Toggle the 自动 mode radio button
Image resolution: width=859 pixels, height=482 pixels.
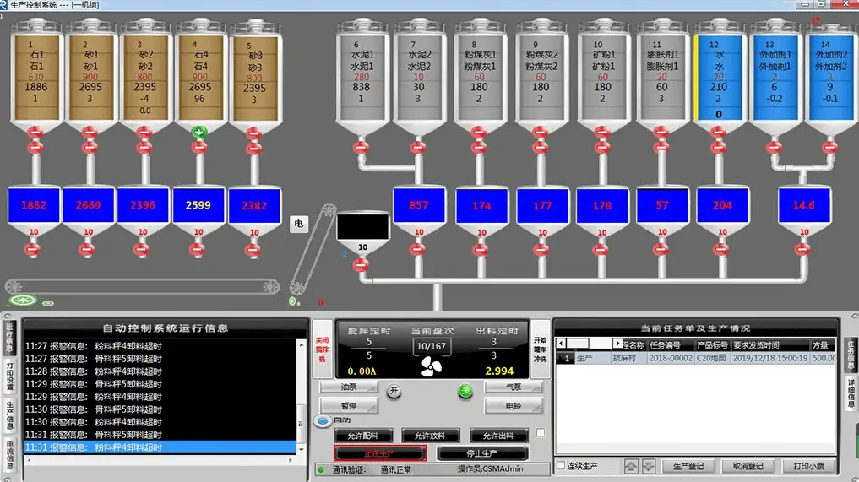click(323, 420)
